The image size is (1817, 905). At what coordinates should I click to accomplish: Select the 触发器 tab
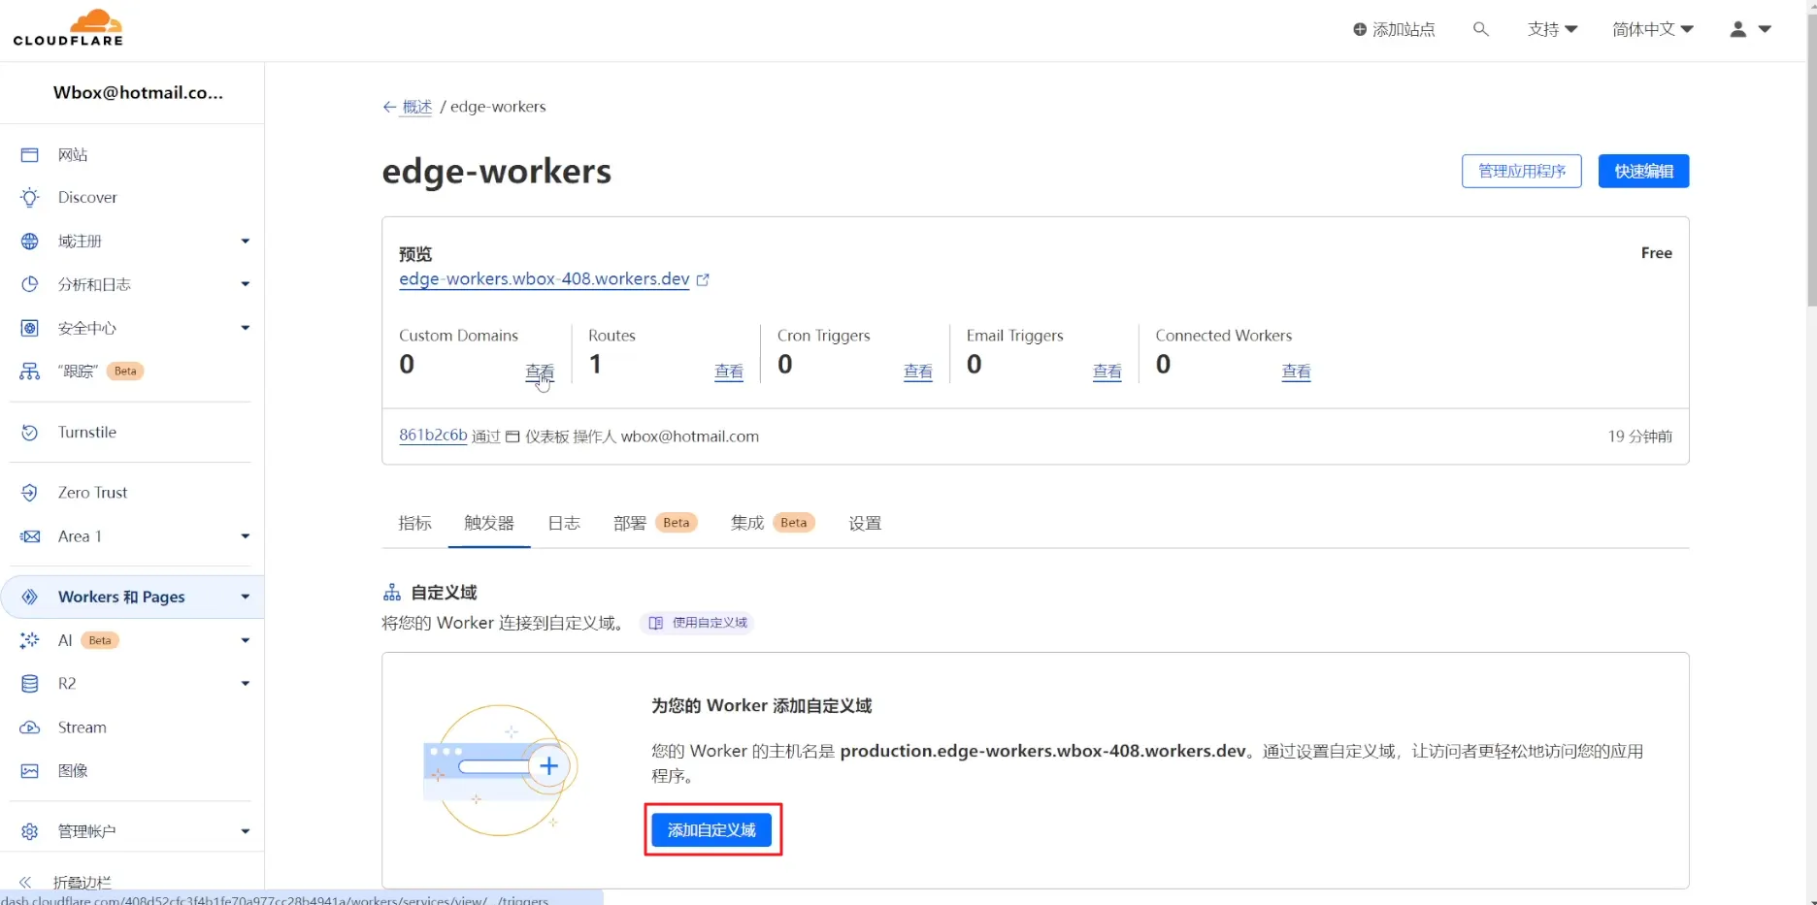(x=489, y=524)
